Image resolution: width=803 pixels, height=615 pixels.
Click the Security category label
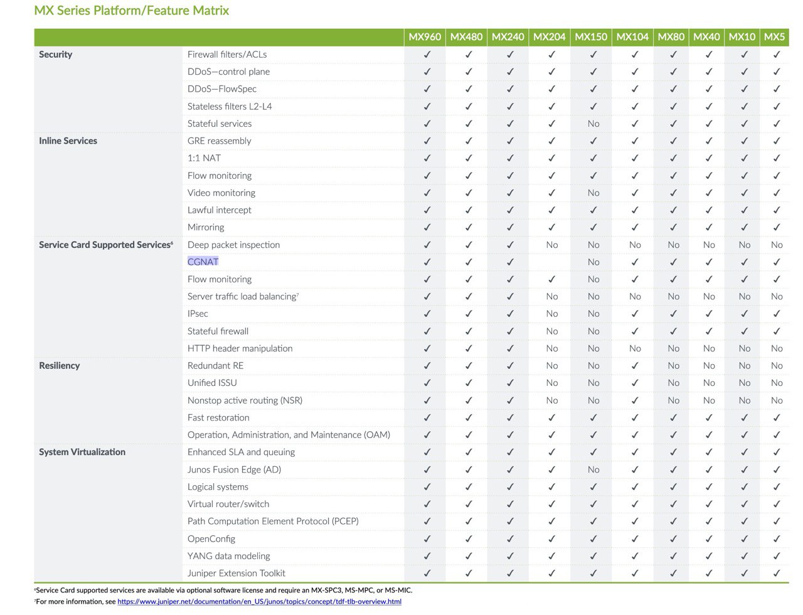(56, 55)
